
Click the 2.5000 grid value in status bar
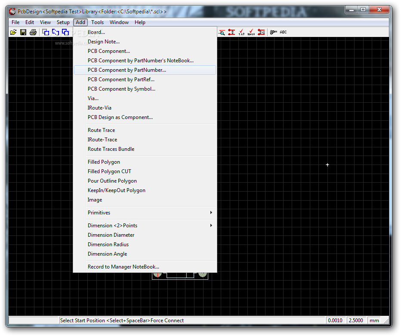(x=356, y=321)
